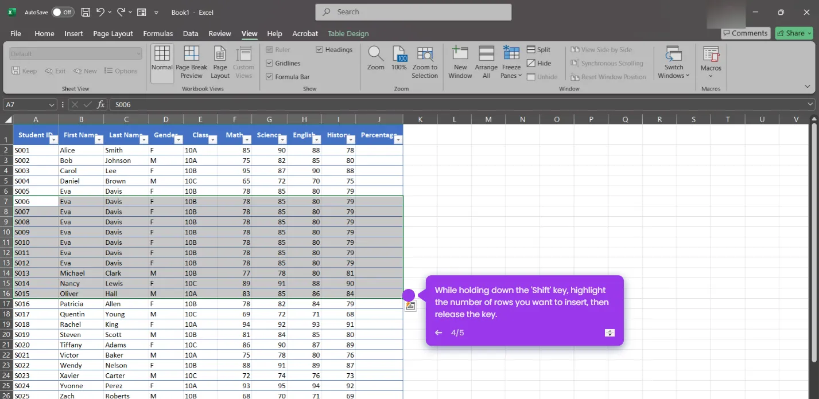Click the Share button
Screen dimensions: 819x399
(794, 33)
